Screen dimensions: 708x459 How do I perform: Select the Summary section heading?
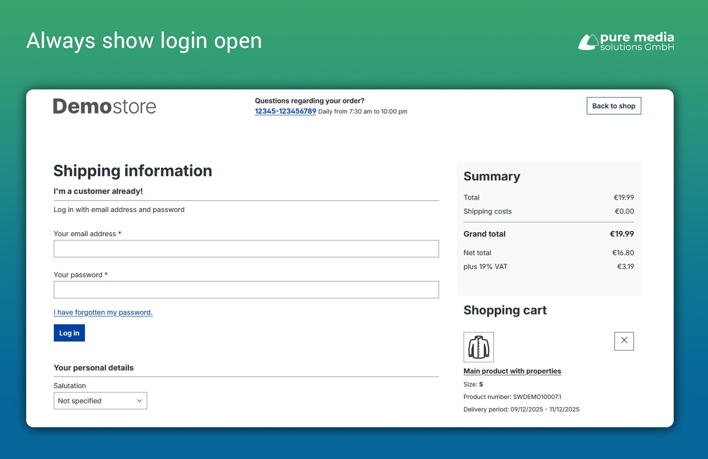(492, 176)
